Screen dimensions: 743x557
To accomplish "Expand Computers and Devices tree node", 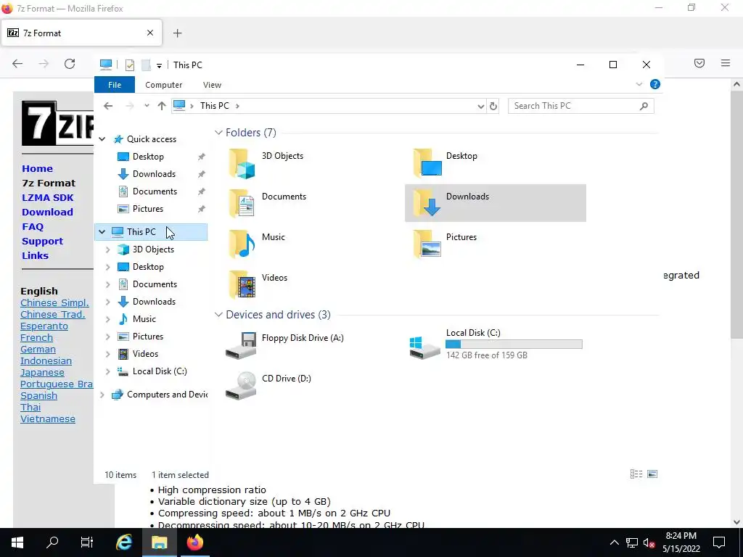I will (x=102, y=395).
